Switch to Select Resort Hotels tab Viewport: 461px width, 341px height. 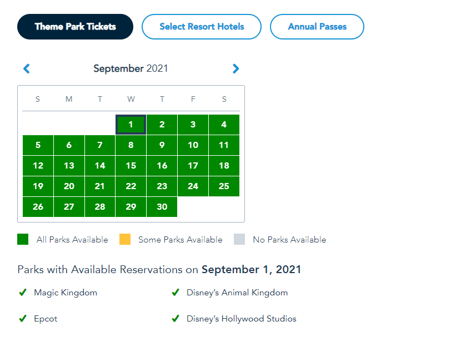[202, 27]
